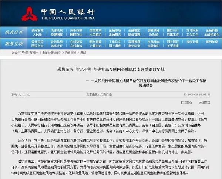Open the 信贷政策 navigation link
This screenshot has width=222, height=179.
point(95,30)
